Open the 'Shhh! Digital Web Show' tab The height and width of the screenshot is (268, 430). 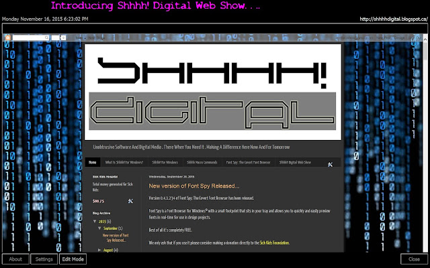point(295,162)
